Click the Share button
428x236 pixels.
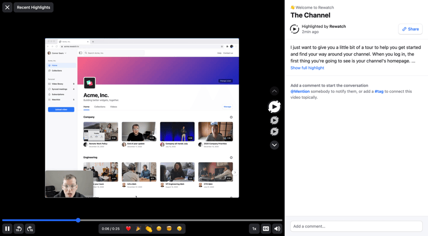[410, 29]
